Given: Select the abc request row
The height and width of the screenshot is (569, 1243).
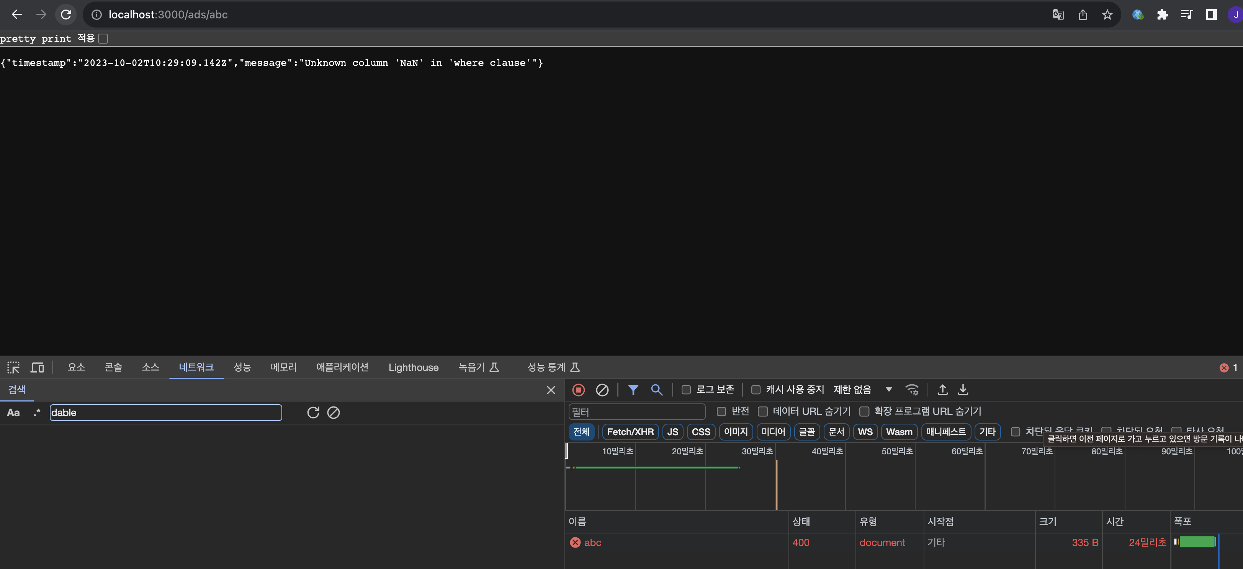Looking at the screenshot, I should tap(592, 543).
